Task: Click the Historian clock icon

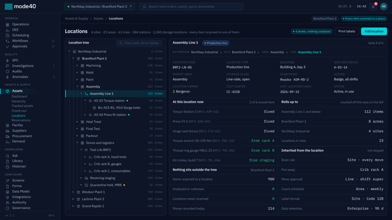Action: point(8,167)
